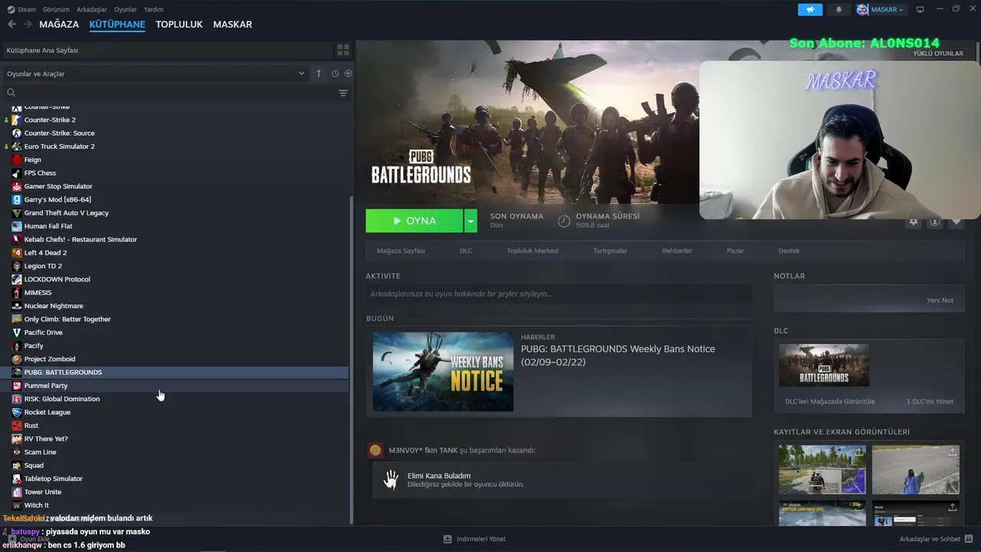Open Tartışmalar link
This screenshot has height=552, width=981.
610,251
